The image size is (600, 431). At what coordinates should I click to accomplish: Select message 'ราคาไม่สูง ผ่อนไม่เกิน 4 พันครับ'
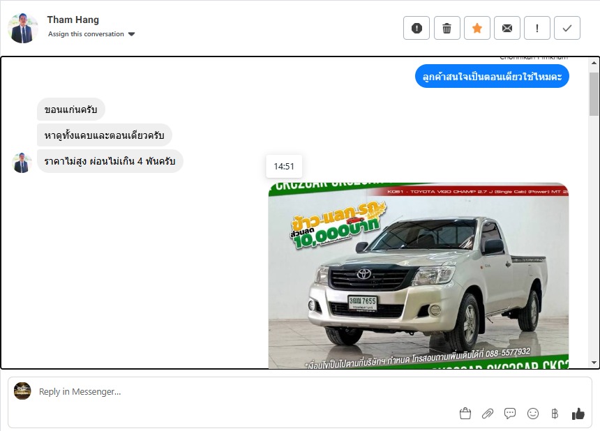pyautogui.click(x=110, y=161)
